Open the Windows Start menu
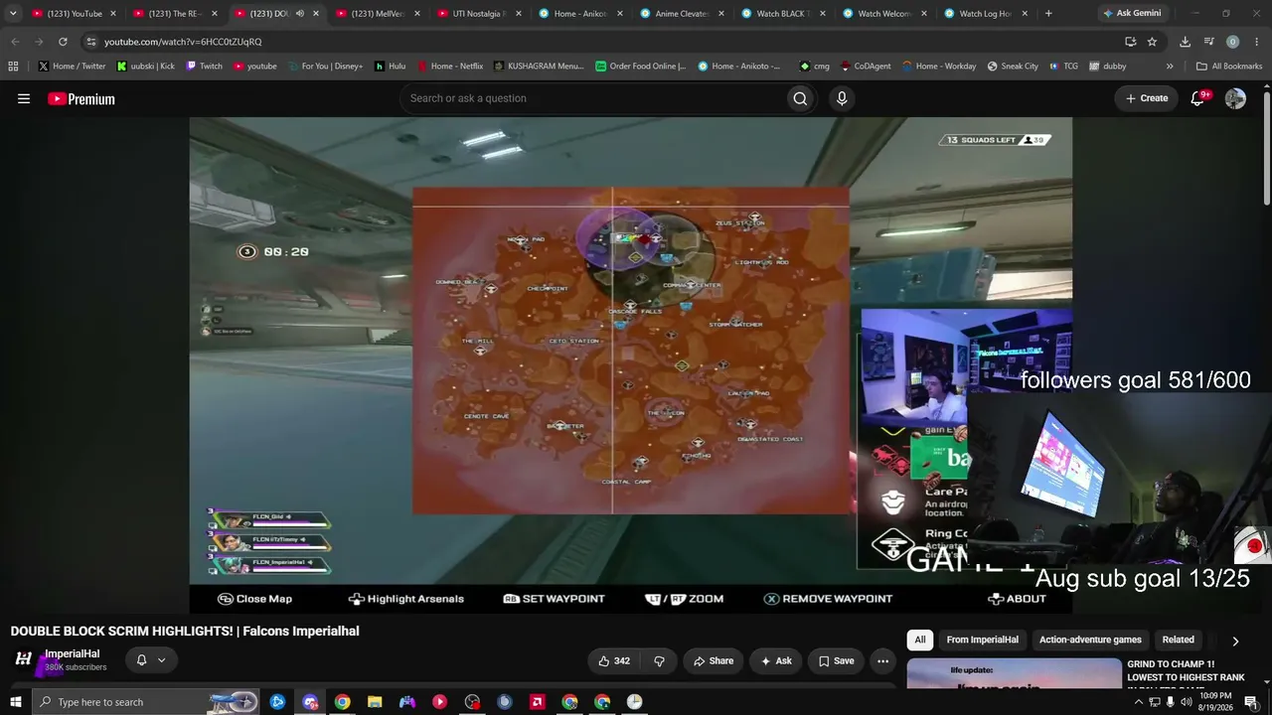Viewport: 1272px width, 715px height. click(15, 702)
